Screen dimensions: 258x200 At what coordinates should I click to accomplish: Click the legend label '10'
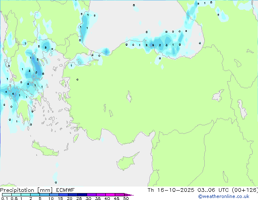pyautogui.click(x=51, y=198)
